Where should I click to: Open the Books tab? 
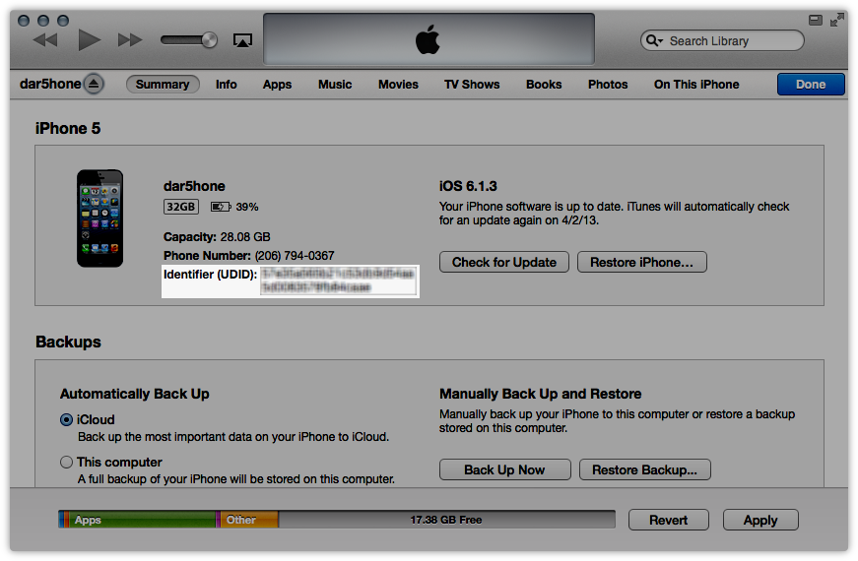[544, 85]
